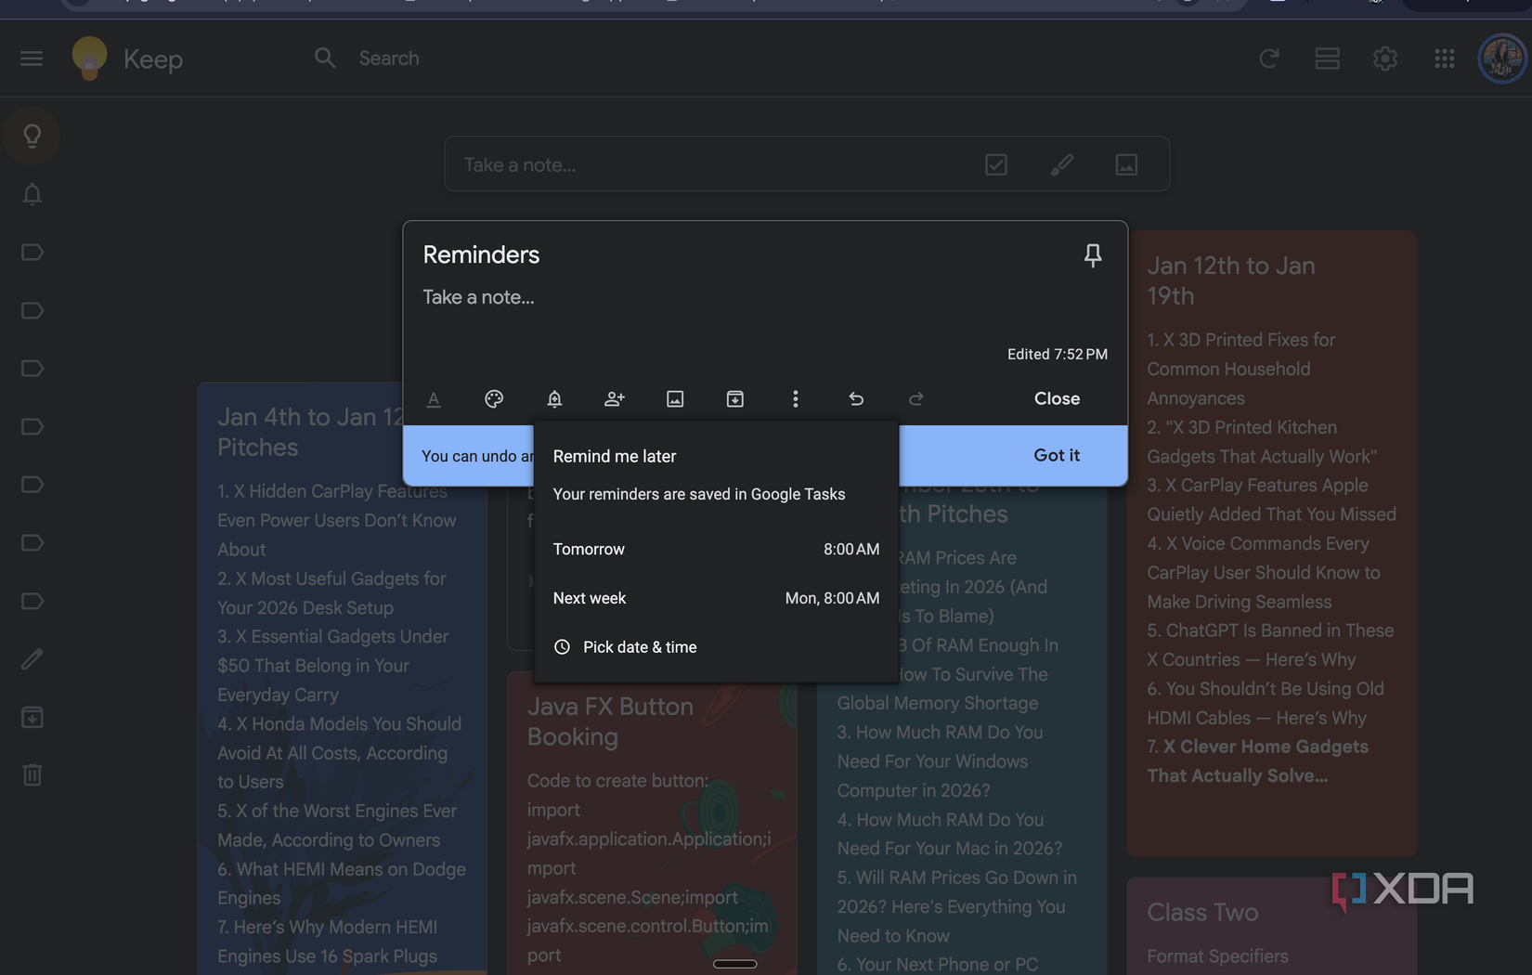Archive the open note from its toolbar
Image resolution: width=1532 pixels, height=975 pixels.
(x=735, y=399)
